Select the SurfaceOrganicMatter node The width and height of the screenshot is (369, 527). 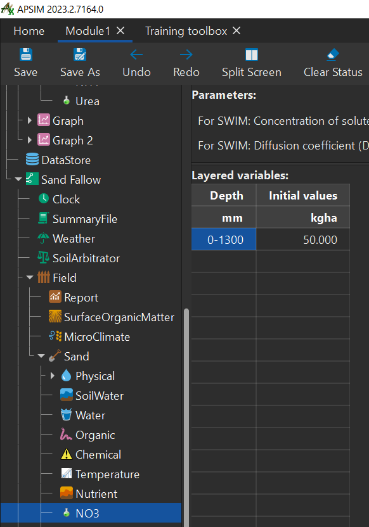pyautogui.click(x=112, y=317)
